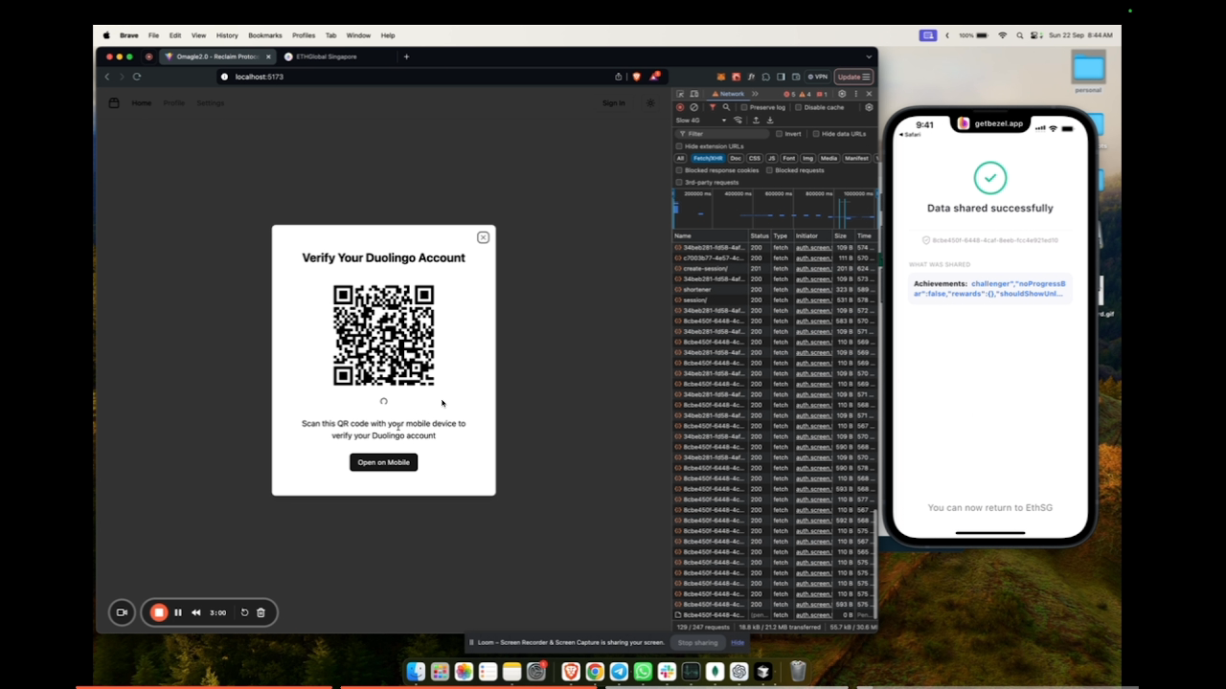The image size is (1226, 689).
Task: Clear the network log
Action: pos(694,107)
